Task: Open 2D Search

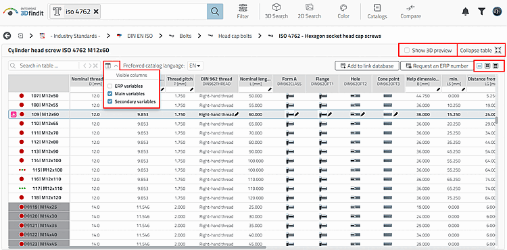Action: (x=310, y=11)
